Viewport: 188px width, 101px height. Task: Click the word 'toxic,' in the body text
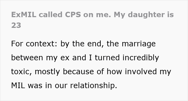21,72
